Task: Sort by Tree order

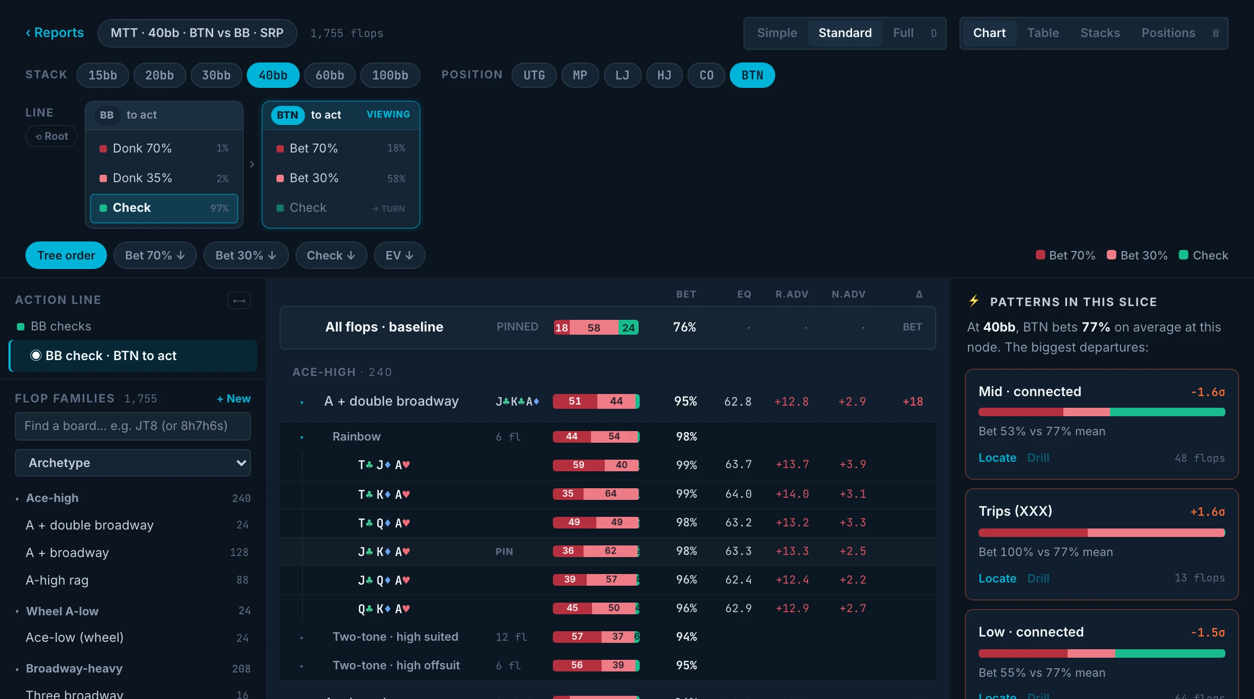Action: (x=66, y=255)
